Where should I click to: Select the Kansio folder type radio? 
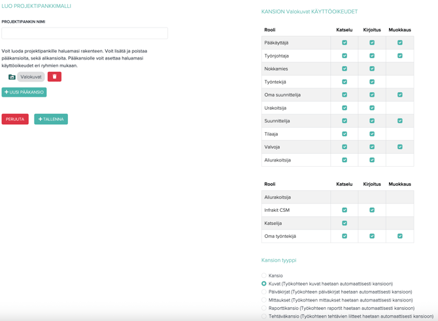pos(264,276)
